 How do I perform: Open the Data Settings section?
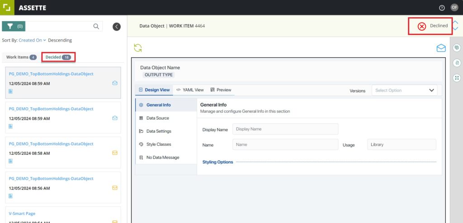click(x=166, y=131)
